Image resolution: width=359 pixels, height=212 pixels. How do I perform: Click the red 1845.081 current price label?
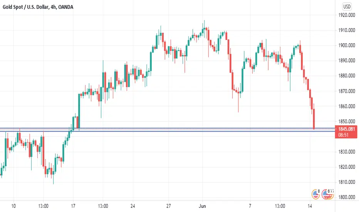click(346, 129)
